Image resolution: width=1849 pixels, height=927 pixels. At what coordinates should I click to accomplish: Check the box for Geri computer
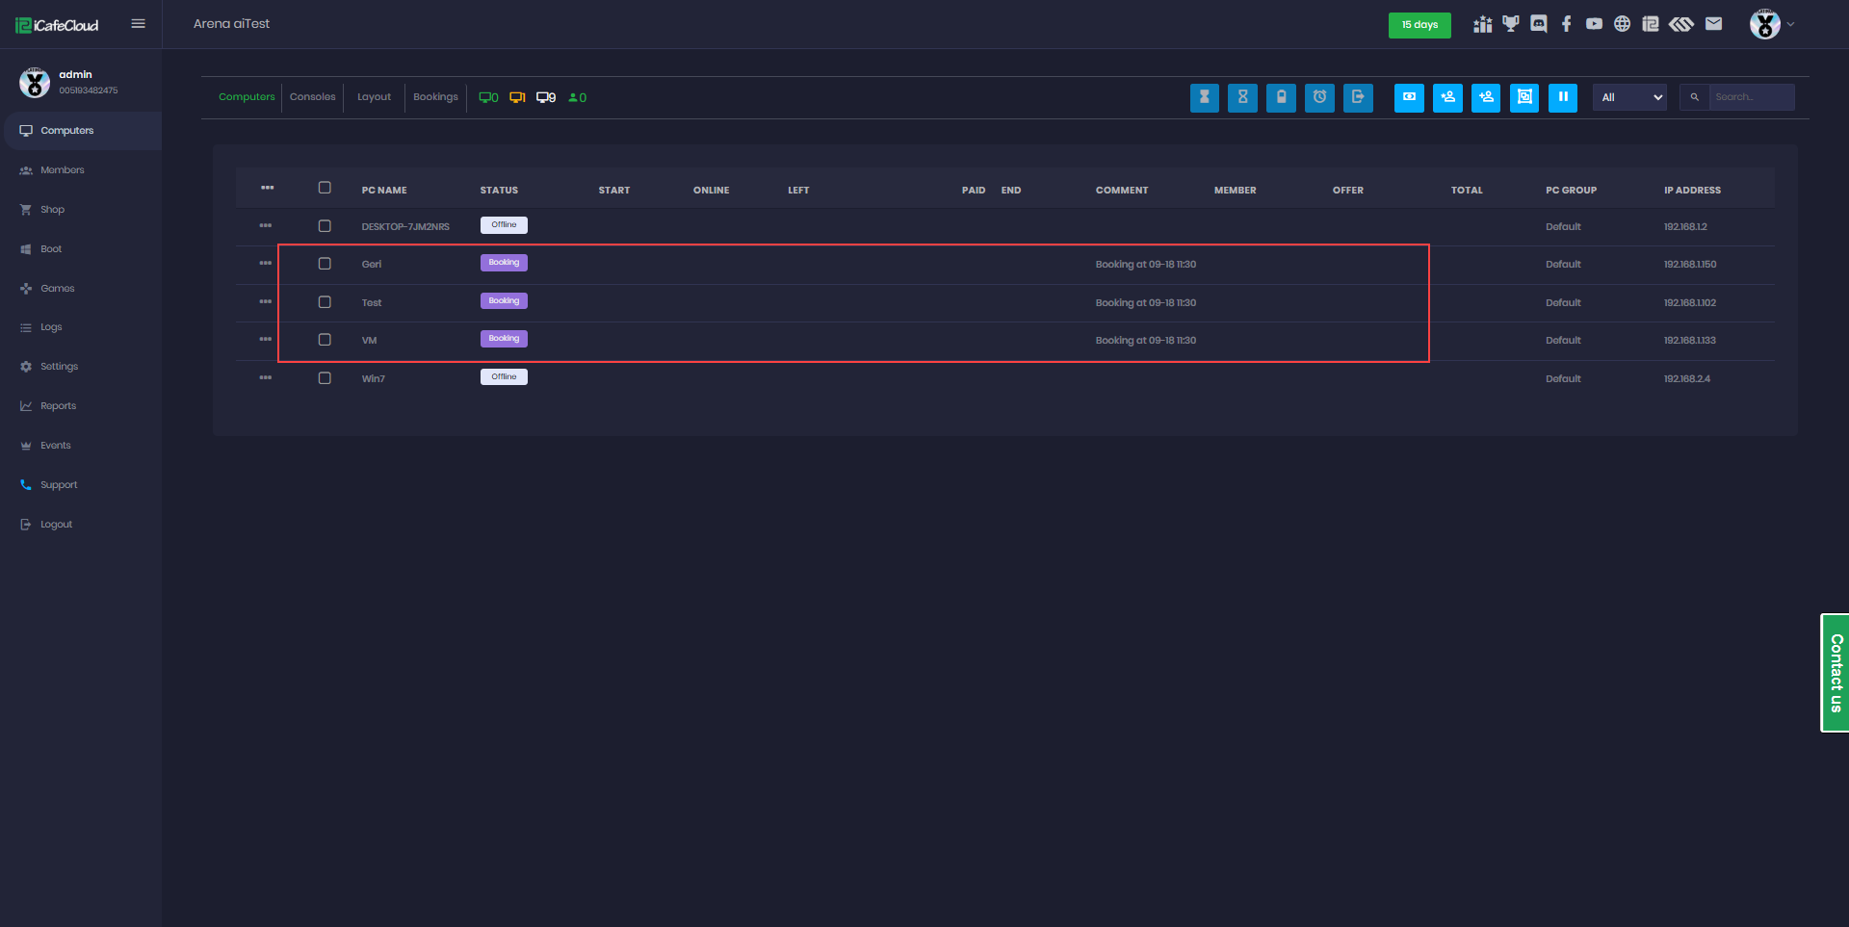(325, 264)
